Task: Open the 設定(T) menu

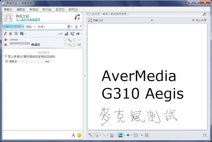Action: 60,9
